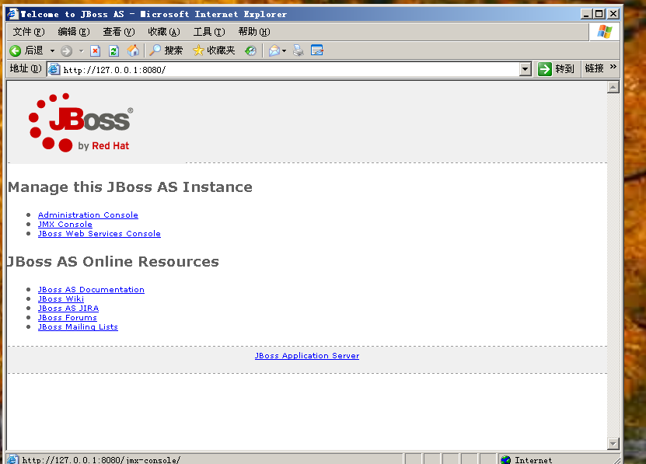Click the green Back arrow icon
The width and height of the screenshot is (646, 464).
point(16,51)
